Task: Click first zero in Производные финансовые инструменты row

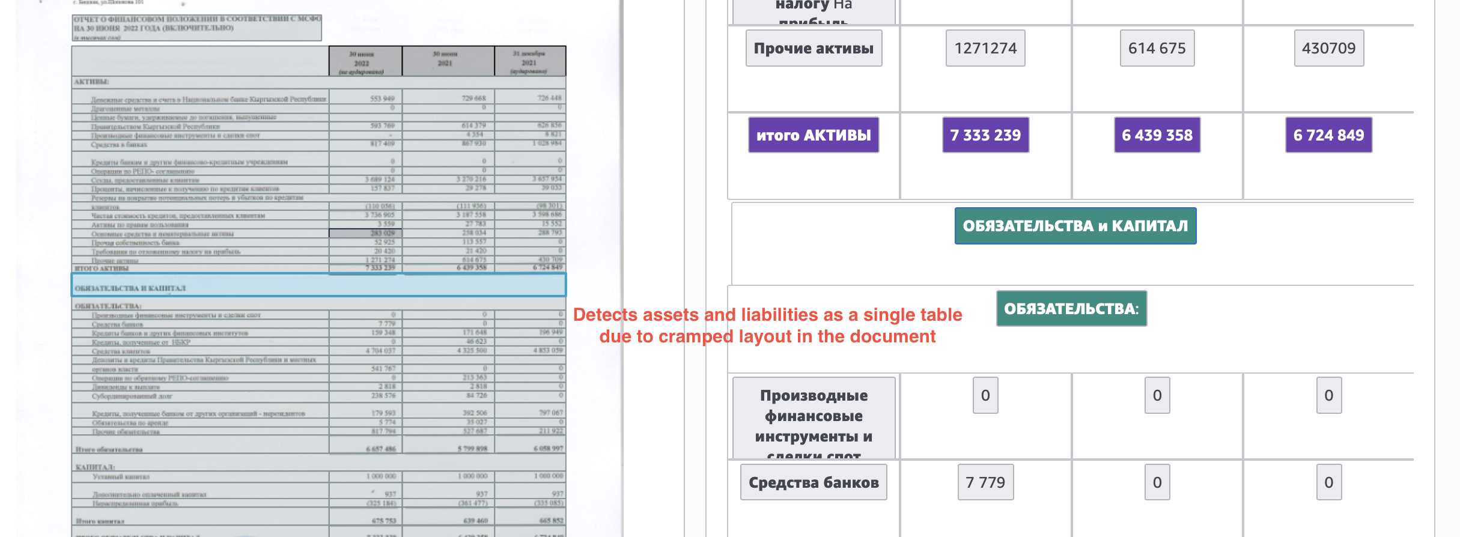Action: click(x=985, y=395)
